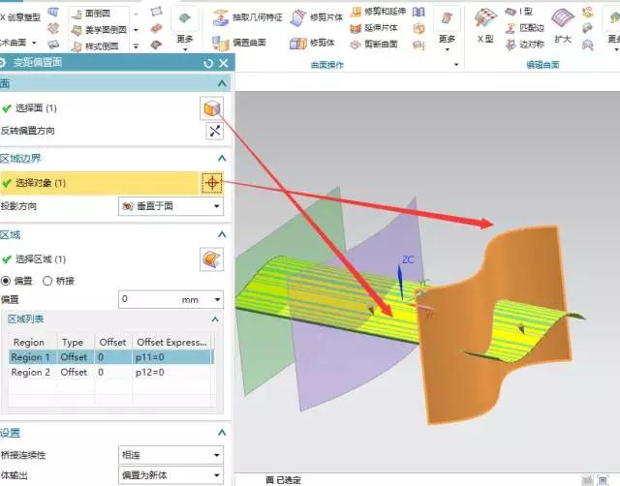Click the select object (选择对象) crosshair icon
This screenshot has width=620, height=486.
tap(213, 182)
